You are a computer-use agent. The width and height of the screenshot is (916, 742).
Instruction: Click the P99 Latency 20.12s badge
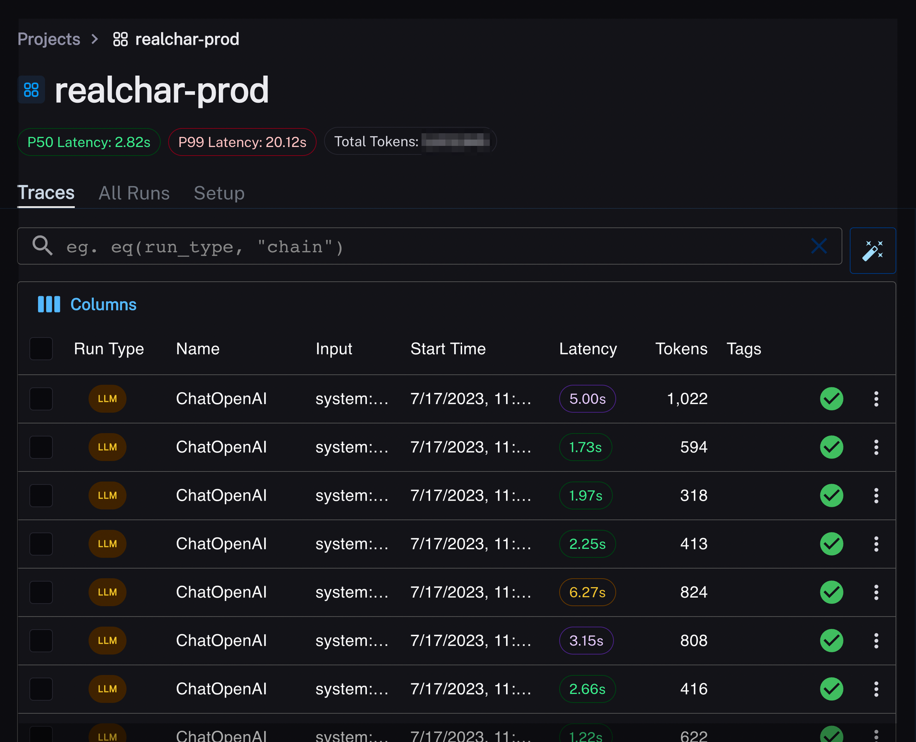tap(242, 142)
